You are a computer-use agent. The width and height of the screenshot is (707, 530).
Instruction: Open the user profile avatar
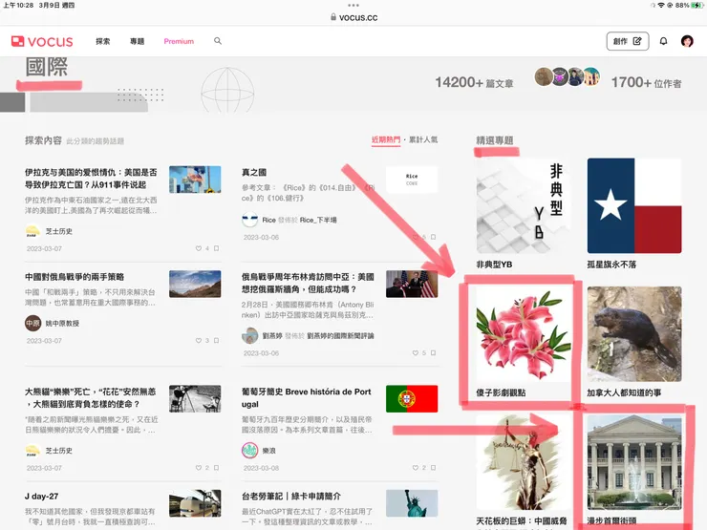[687, 41]
